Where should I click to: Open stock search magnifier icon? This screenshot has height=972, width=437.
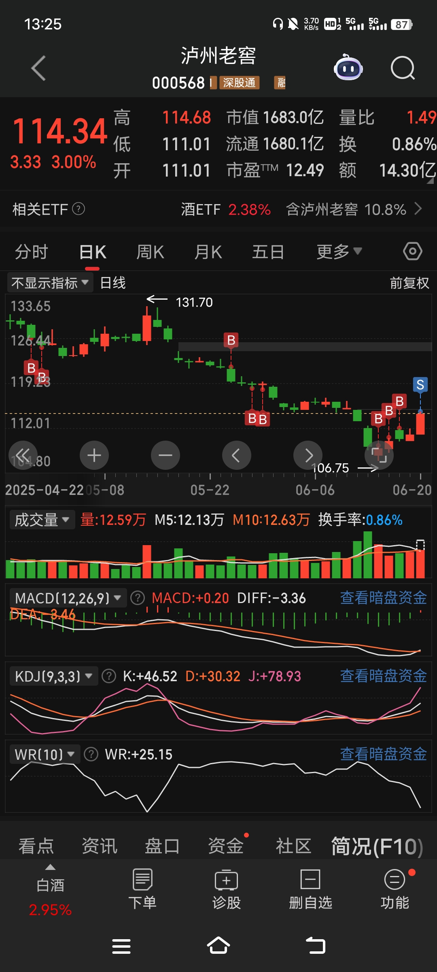click(x=403, y=68)
